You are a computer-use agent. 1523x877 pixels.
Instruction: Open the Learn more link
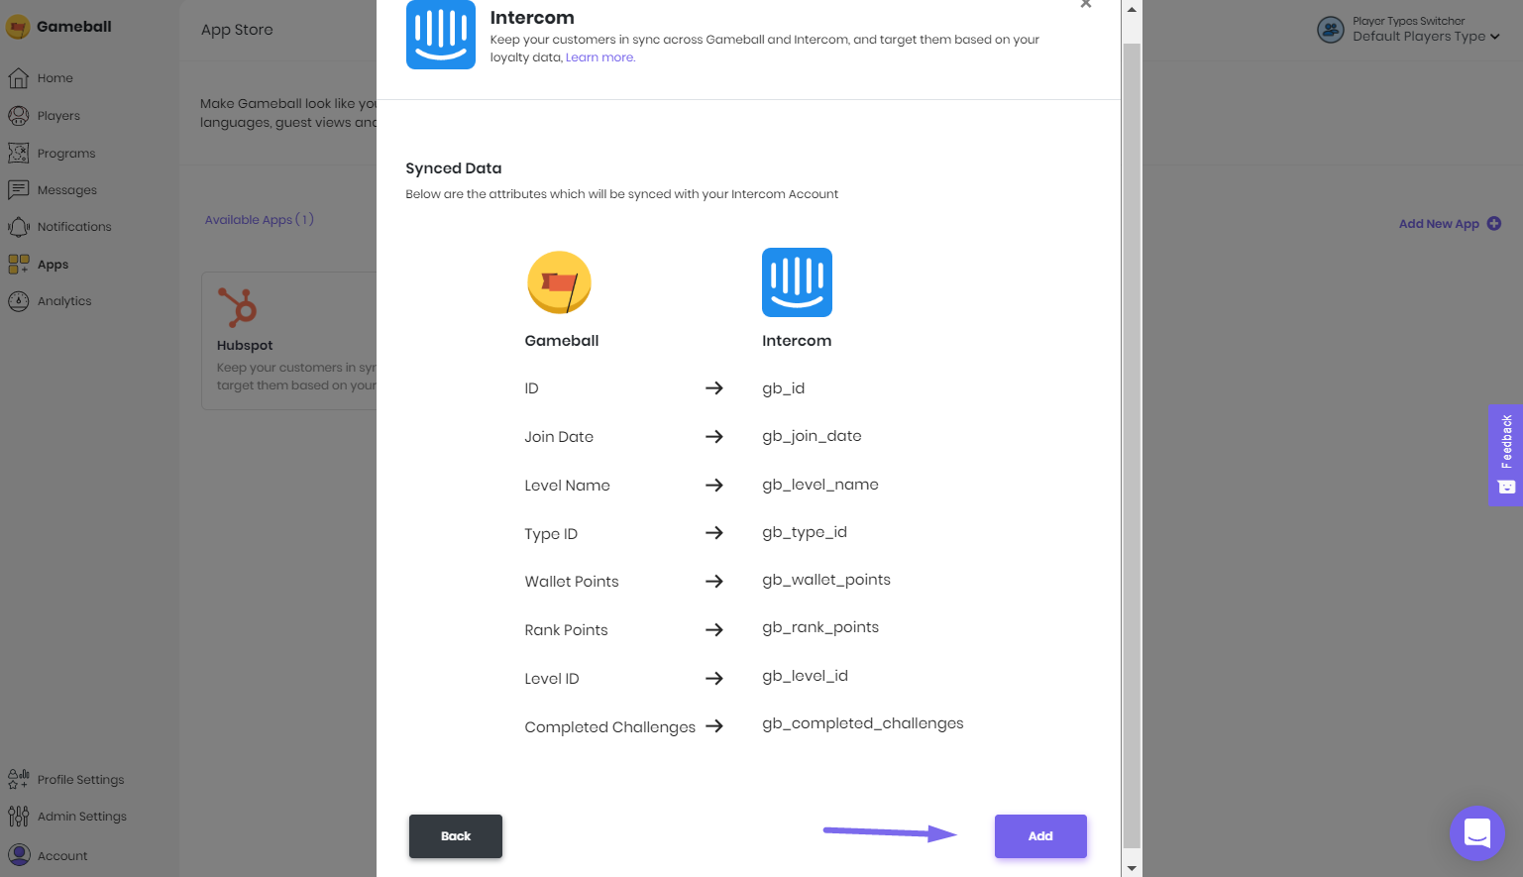[x=600, y=57]
